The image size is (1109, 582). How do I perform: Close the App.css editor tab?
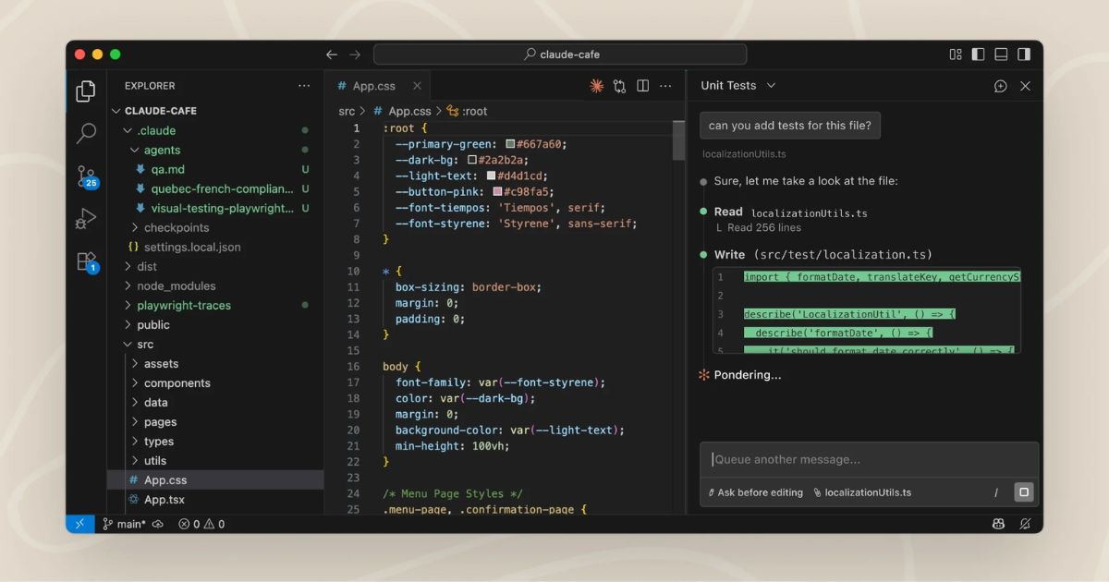[x=417, y=86]
